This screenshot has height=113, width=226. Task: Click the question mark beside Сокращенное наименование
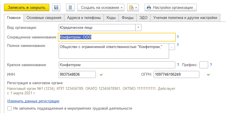click(x=178, y=37)
